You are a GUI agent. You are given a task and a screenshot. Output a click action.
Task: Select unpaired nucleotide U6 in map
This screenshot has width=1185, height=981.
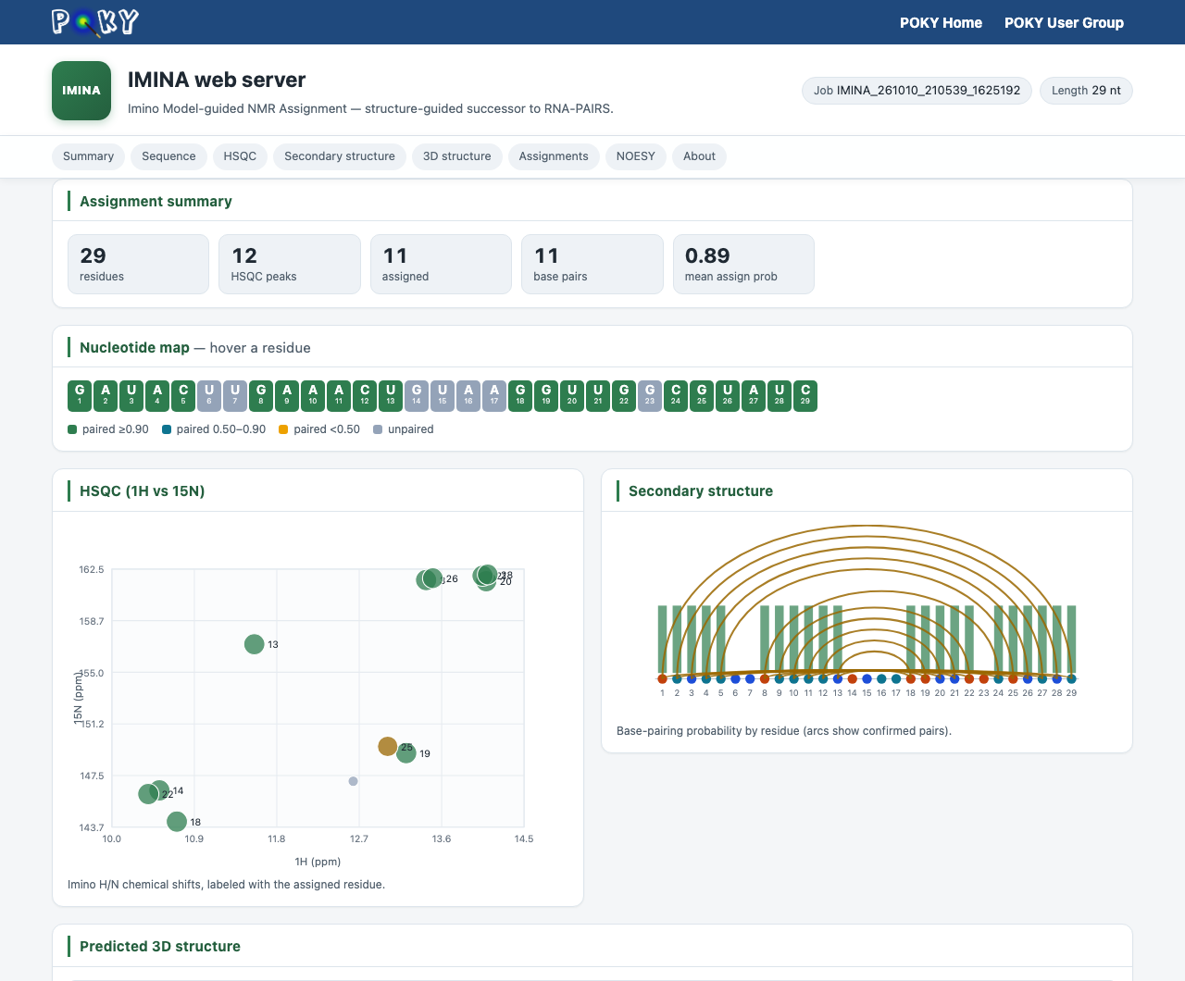pyautogui.click(x=209, y=395)
